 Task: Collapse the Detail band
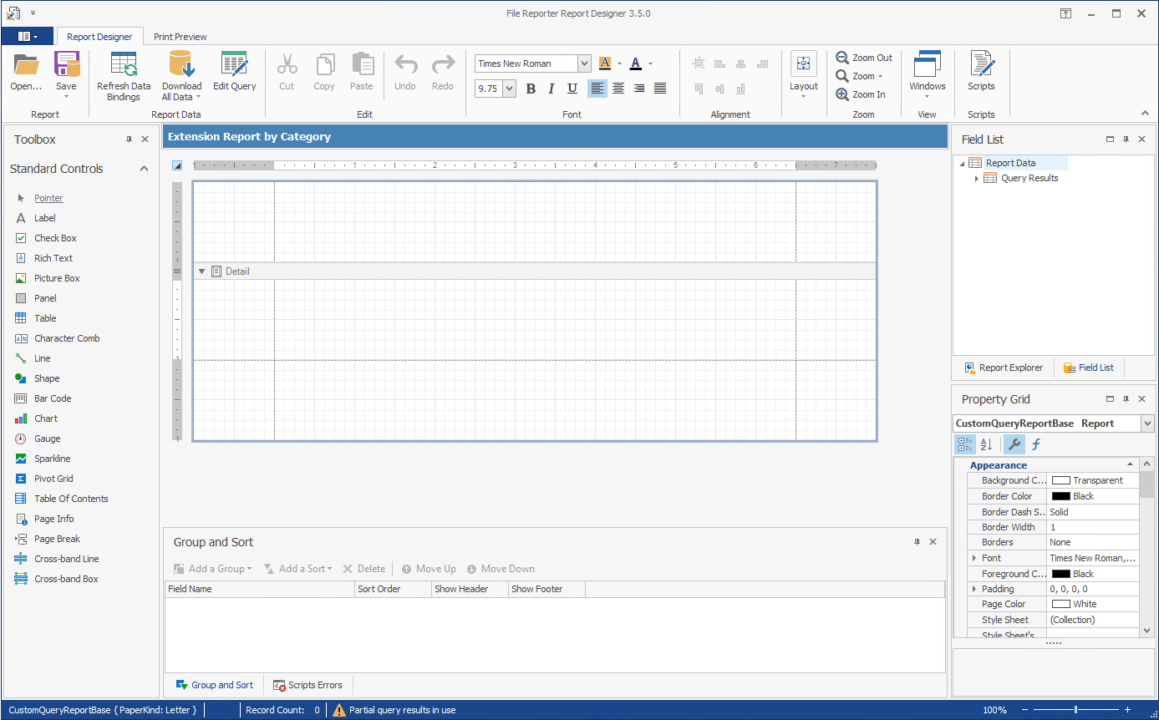[x=201, y=271]
